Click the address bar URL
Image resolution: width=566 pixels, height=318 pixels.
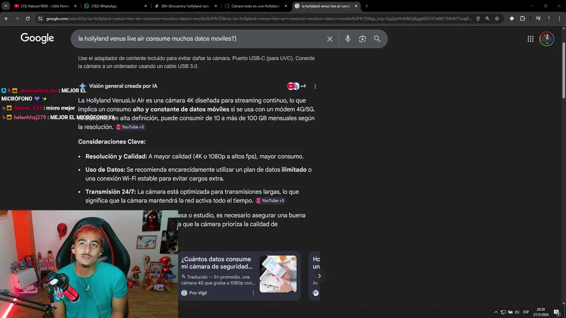[259, 19]
